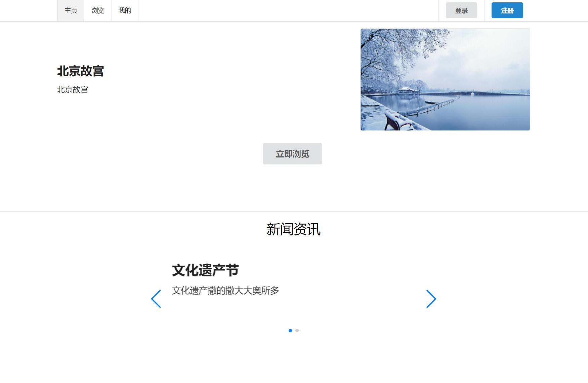
Task: Switch to the 浏览 tab
Action: pos(98,10)
